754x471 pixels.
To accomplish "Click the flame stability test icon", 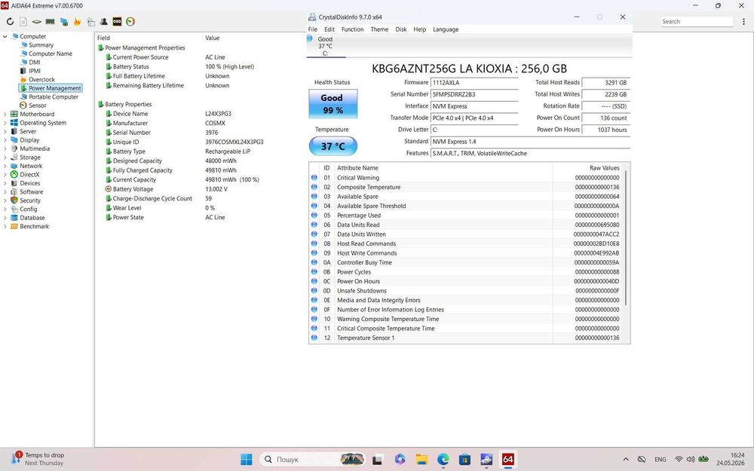I will (77, 22).
